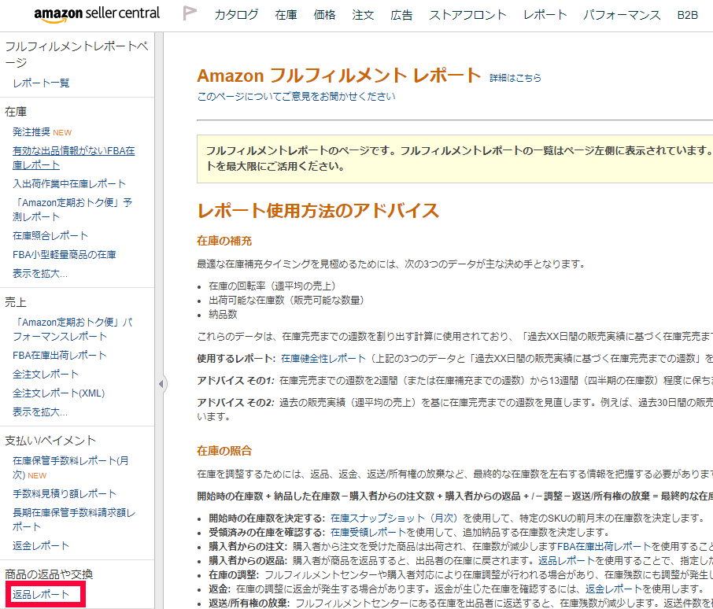Expand 表示を拡大 under 在庫 section
Viewport: 713px width, 609px height.
pos(40,274)
